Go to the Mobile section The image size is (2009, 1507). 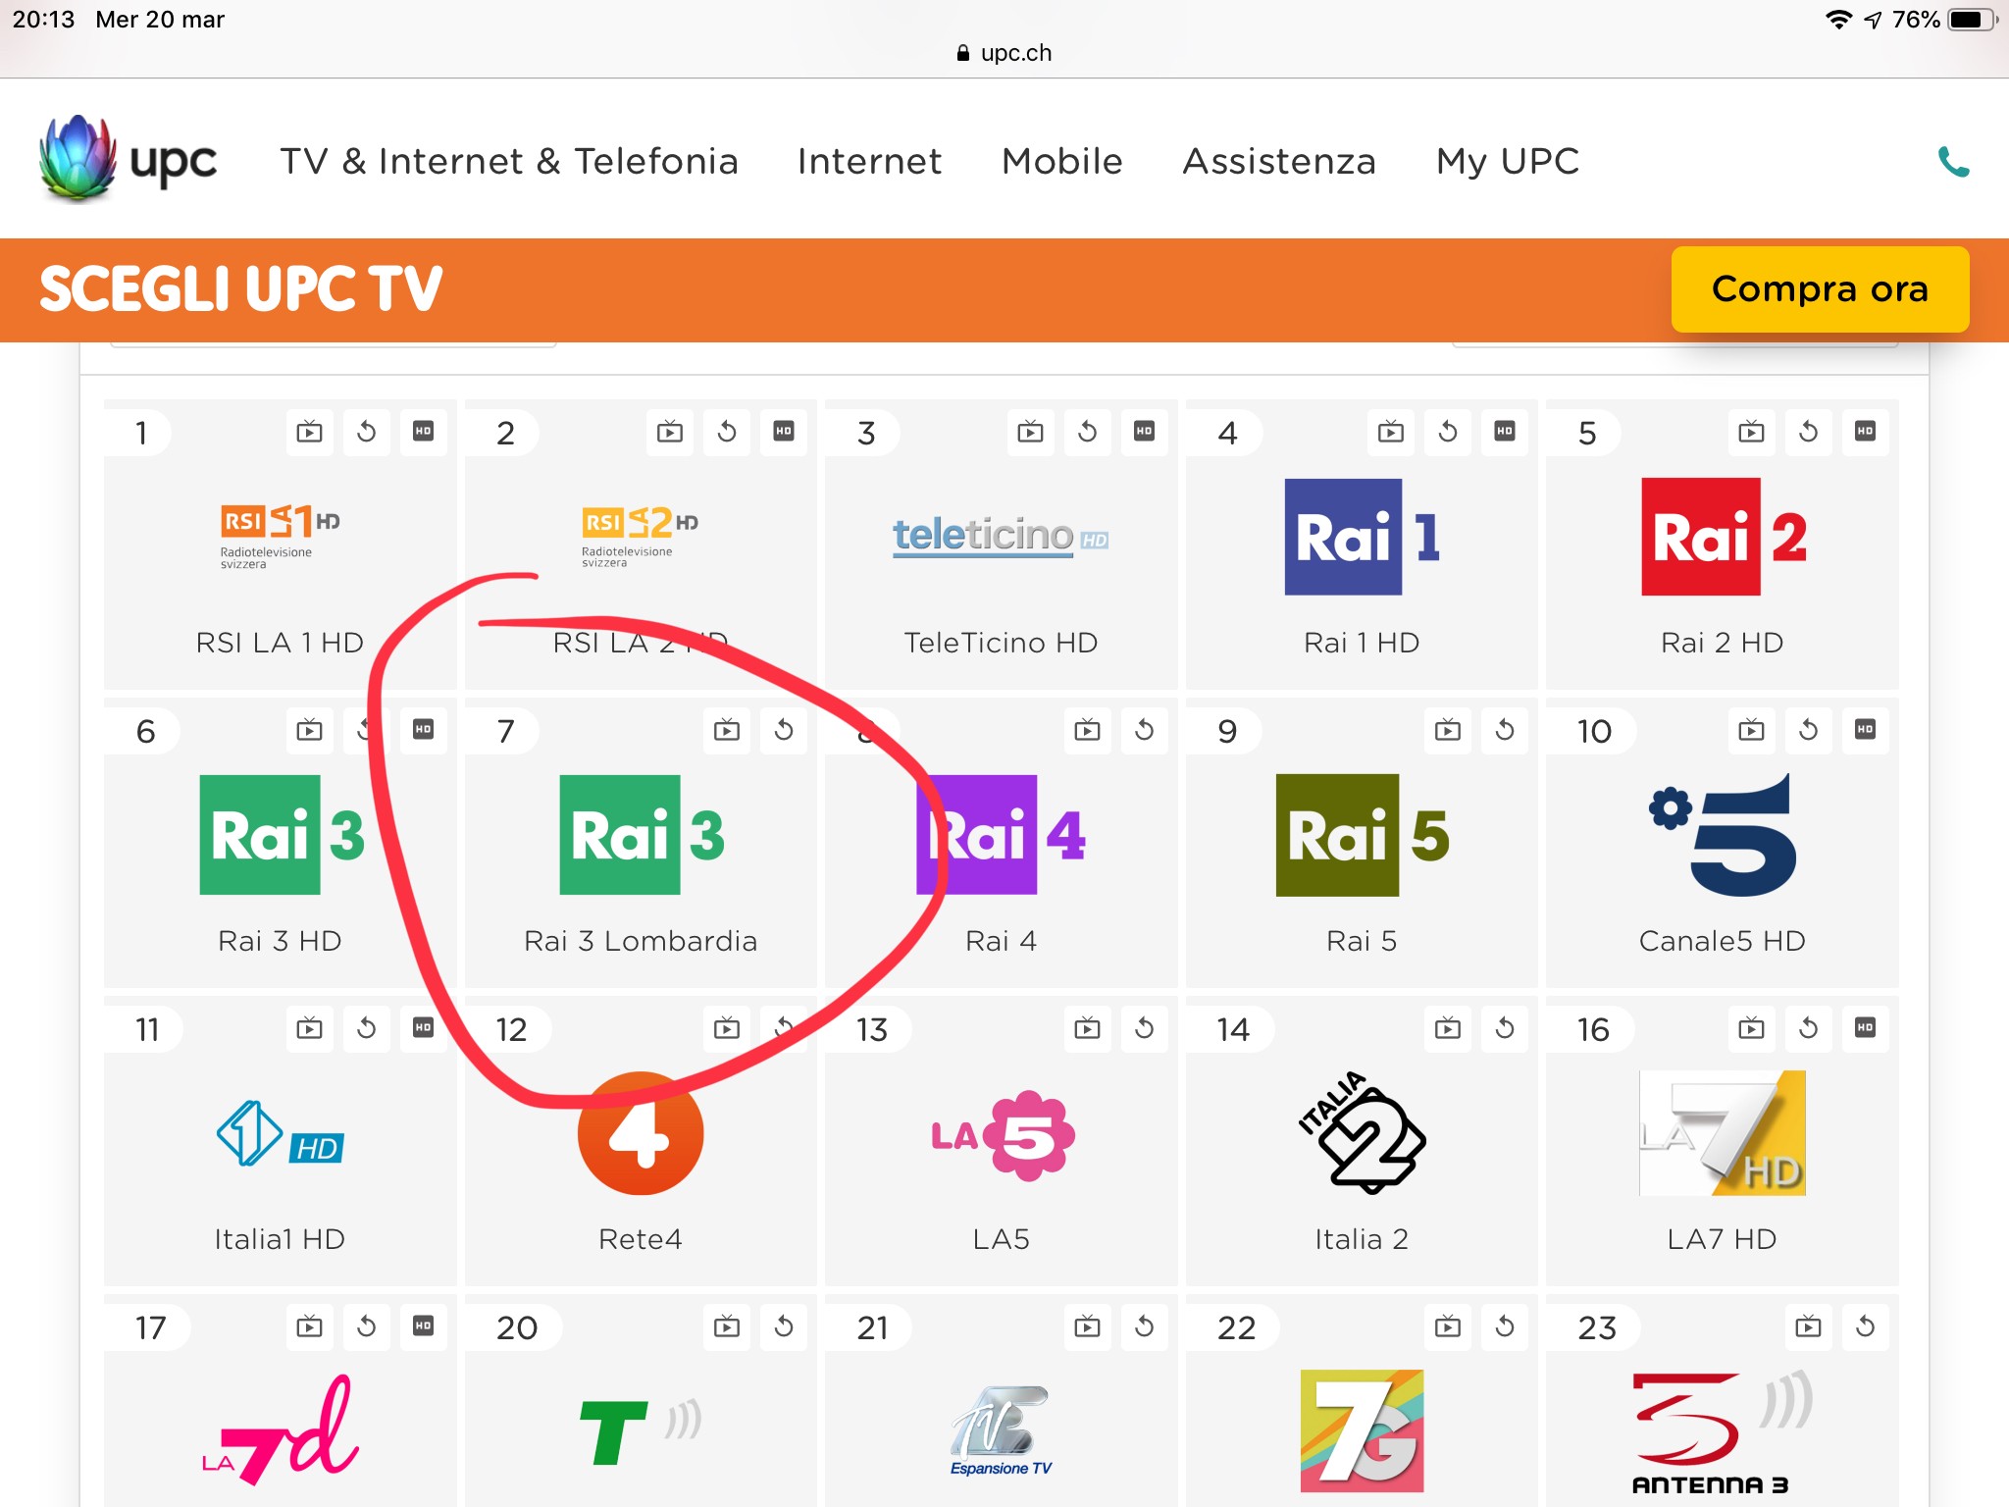pyautogui.click(x=1061, y=162)
